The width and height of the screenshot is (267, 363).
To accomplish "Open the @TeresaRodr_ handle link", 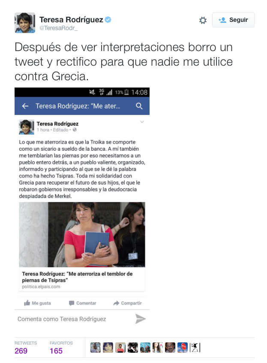I will (x=58, y=28).
